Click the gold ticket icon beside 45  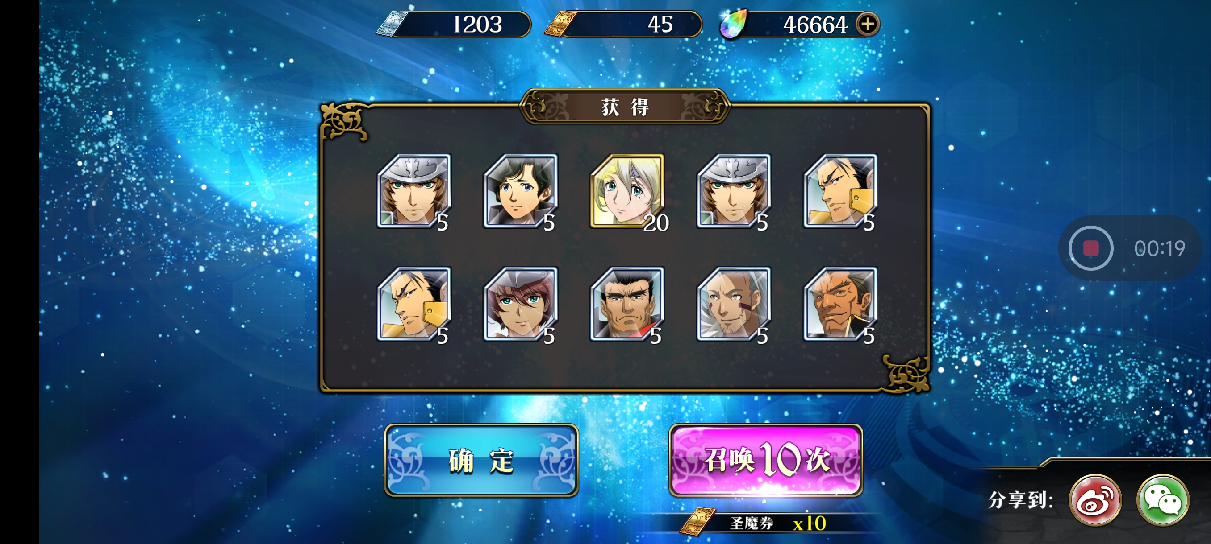point(560,24)
